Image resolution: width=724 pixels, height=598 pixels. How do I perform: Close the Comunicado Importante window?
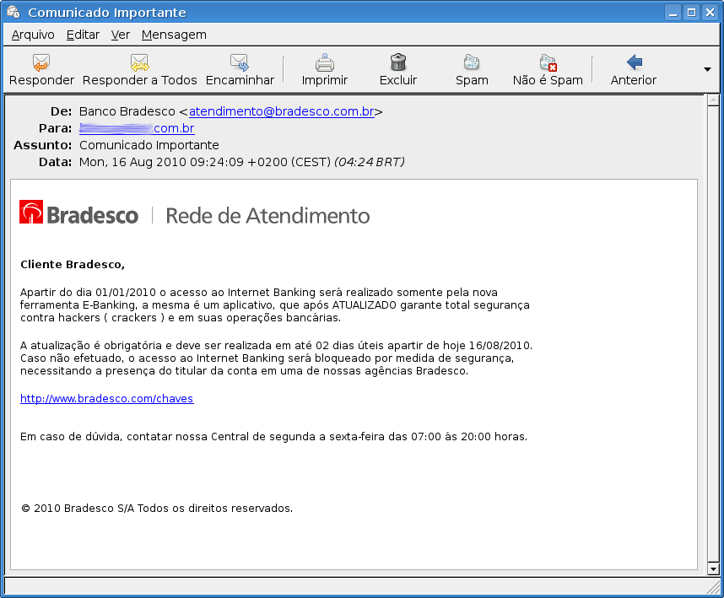pos(710,13)
